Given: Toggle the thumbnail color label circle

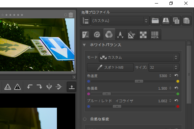Looking at the screenshot, I should tap(66, 15).
